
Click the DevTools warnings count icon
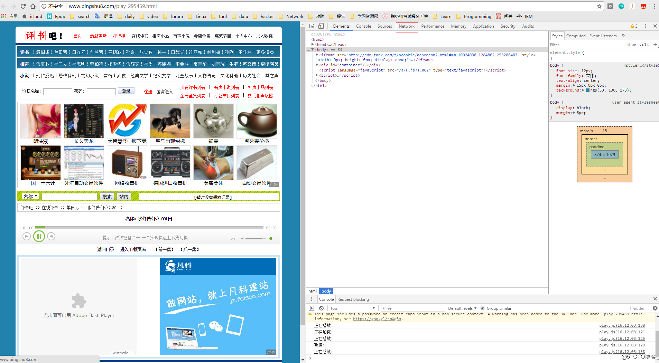(x=634, y=26)
